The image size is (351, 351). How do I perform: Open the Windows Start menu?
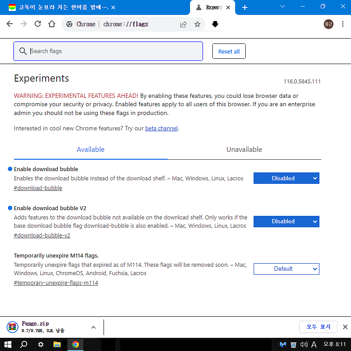point(7,344)
